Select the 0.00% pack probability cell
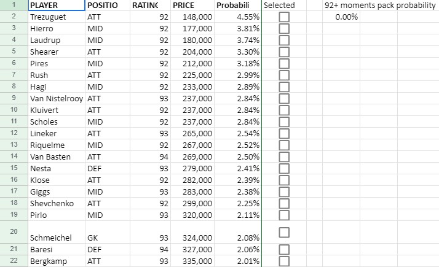This screenshot has height=267, width=439. pos(347,17)
